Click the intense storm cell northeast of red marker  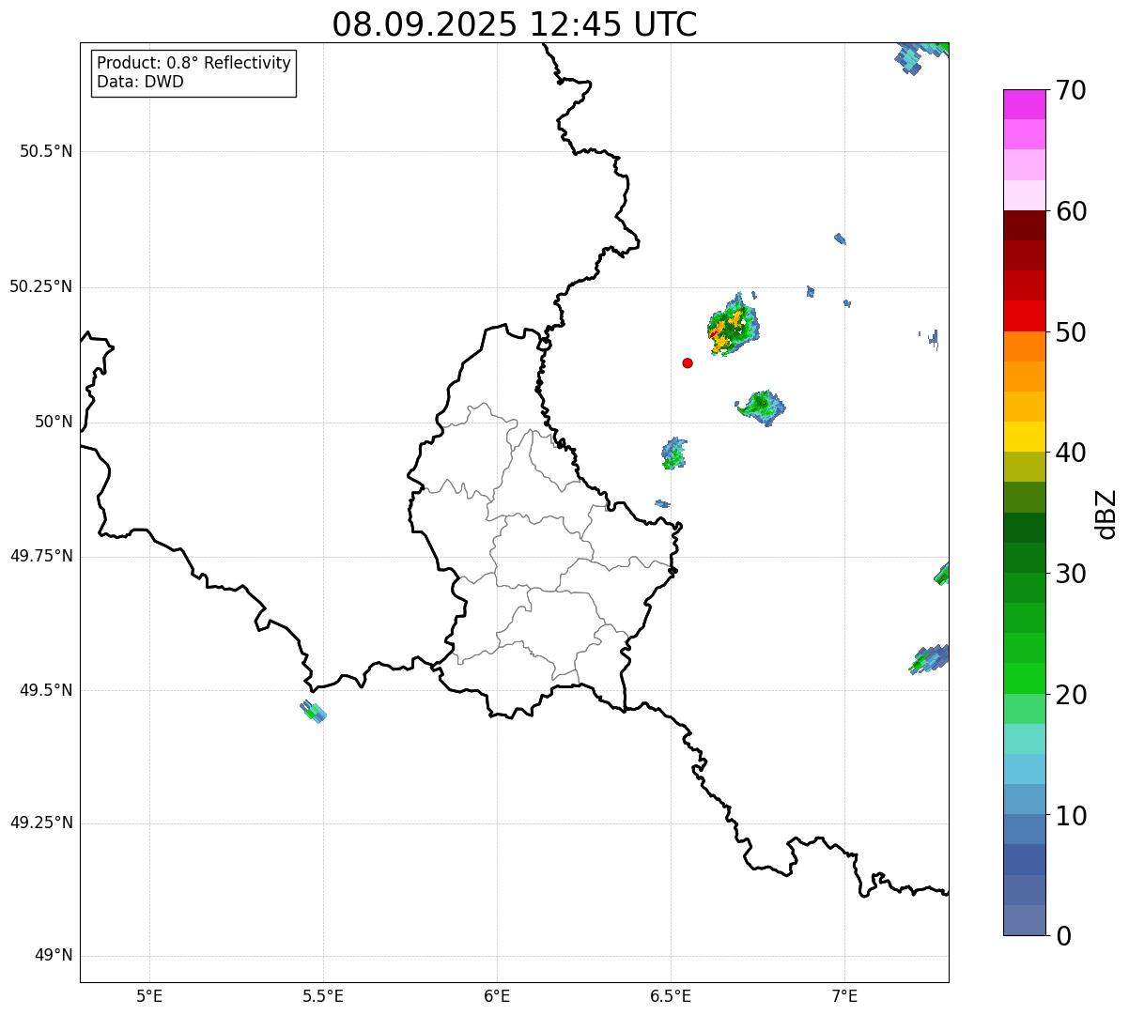click(733, 325)
